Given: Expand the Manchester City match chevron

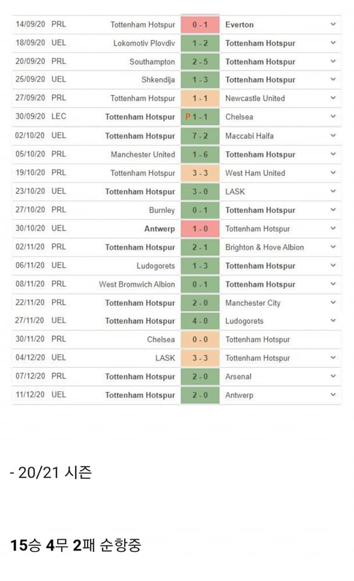Looking at the screenshot, I should (333, 303).
